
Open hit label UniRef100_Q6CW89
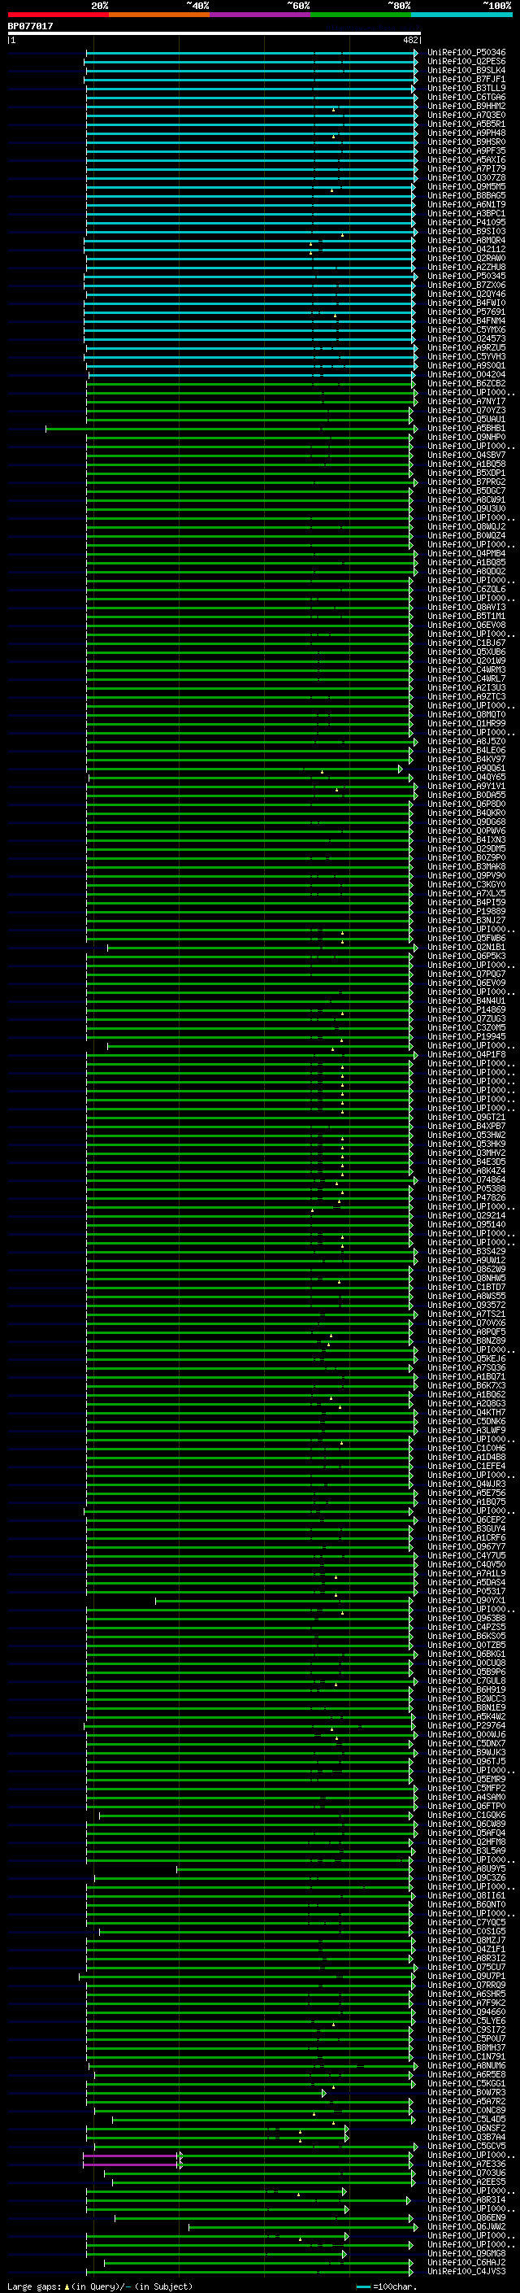click(x=466, y=1823)
